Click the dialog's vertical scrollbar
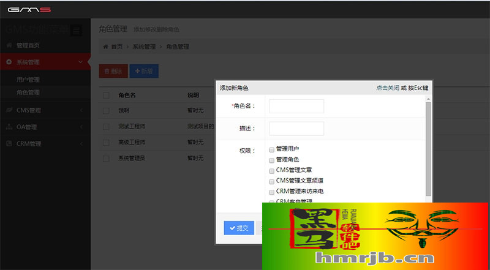Viewport: 490px width, 270px height. [428, 147]
